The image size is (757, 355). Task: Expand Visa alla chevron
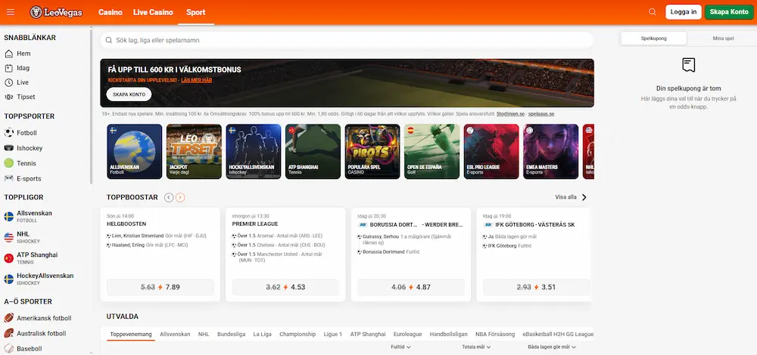[x=584, y=197]
